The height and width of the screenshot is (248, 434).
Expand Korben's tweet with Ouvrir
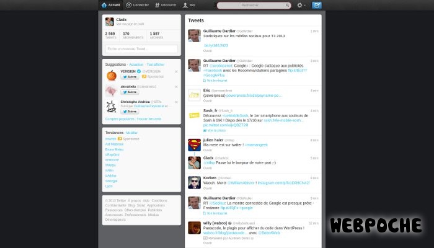click(x=208, y=188)
